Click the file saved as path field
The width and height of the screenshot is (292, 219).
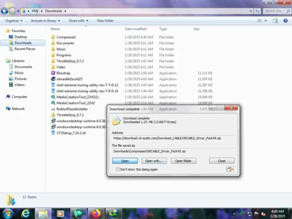(x=173, y=151)
